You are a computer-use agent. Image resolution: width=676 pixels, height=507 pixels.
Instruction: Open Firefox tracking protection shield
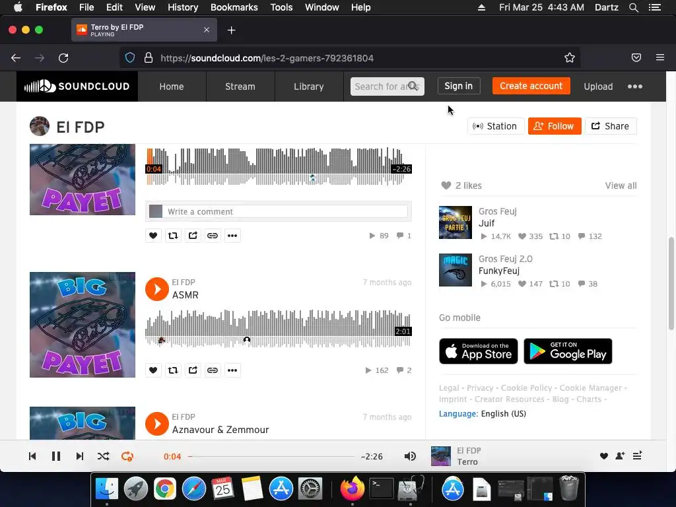click(130, 58)
